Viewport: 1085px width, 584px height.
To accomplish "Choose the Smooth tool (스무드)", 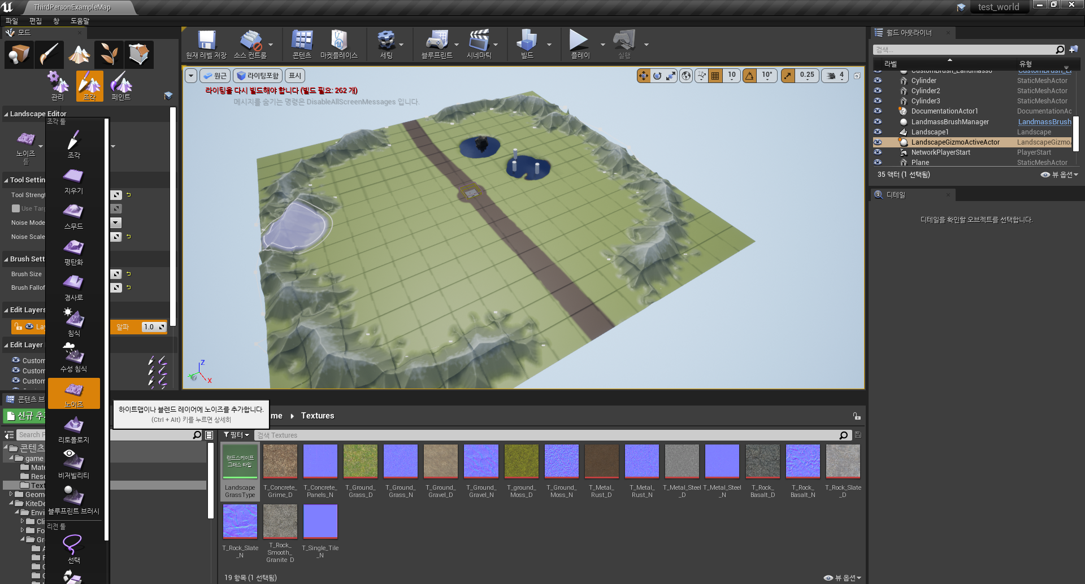I will [x=74, y=216].
